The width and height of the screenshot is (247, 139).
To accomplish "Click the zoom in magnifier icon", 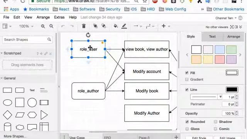I will coord(43,26).
